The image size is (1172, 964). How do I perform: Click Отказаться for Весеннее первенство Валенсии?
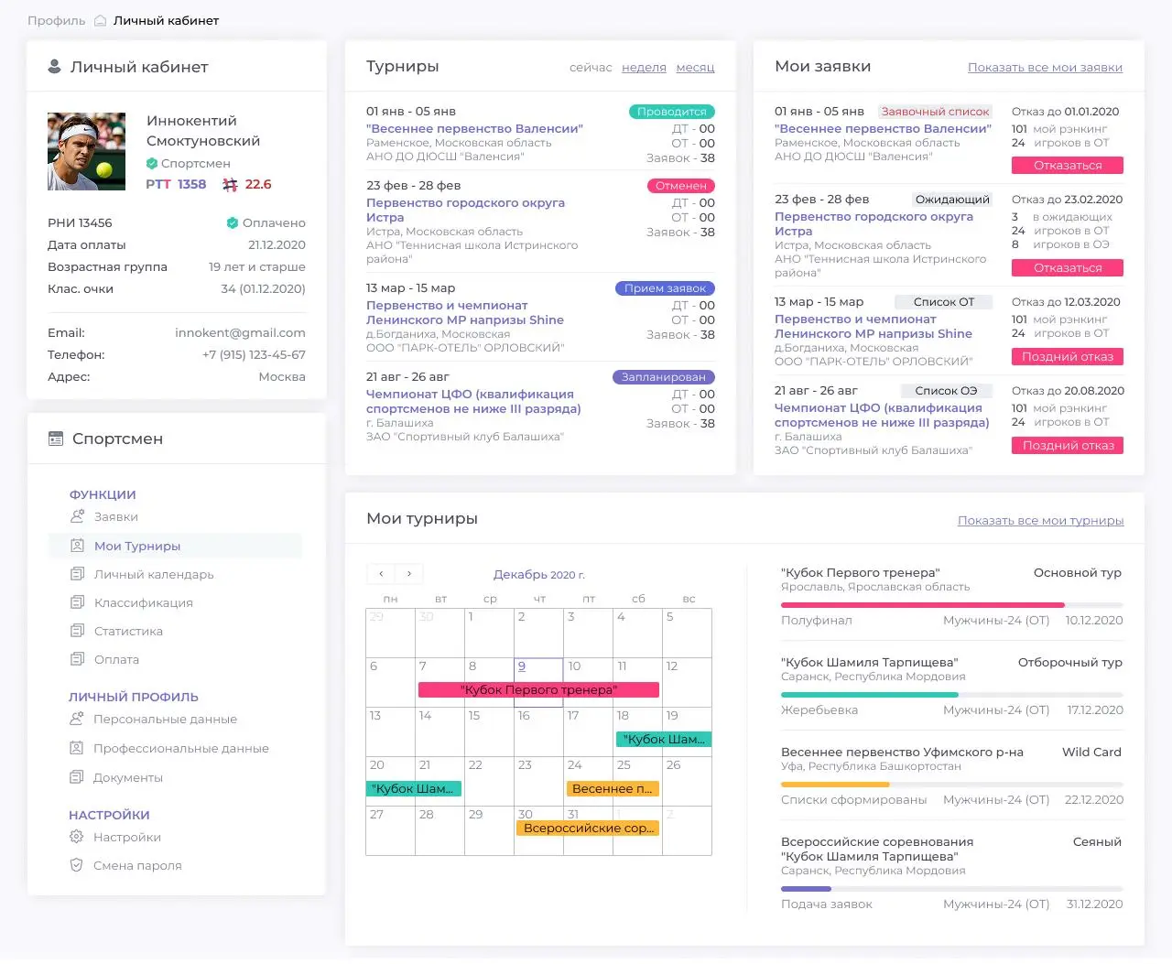point(1068,166)
